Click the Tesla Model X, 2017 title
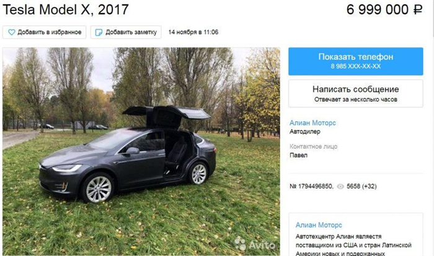Image resolution: width=434 pixels, height=256 pixels. pyautogui.click(x=66, y=10)
